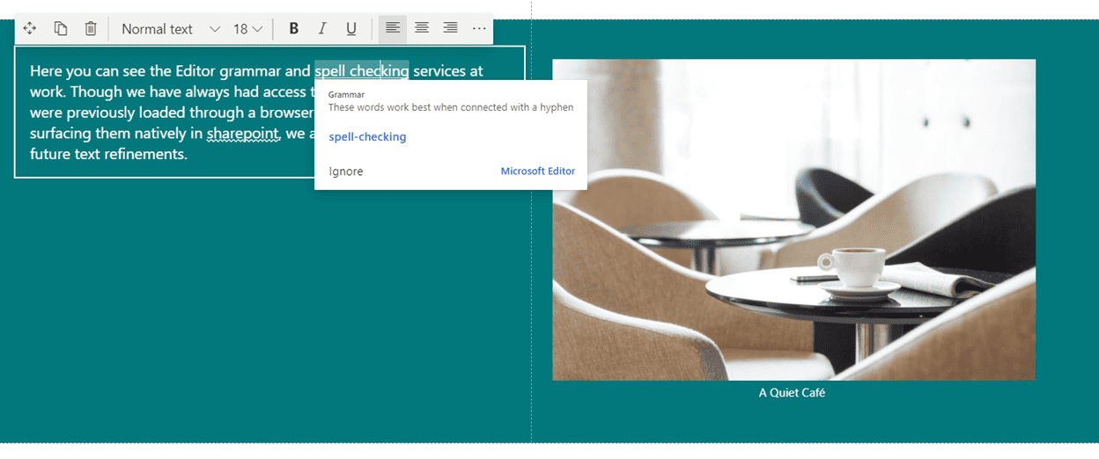
Task: Click the highlighted spell checking phrase
Action: point(361,71)
